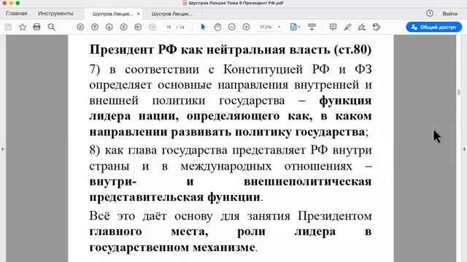Add the bookmark star icon
Viewport: 467px width, 262px height.
[23, 27]
